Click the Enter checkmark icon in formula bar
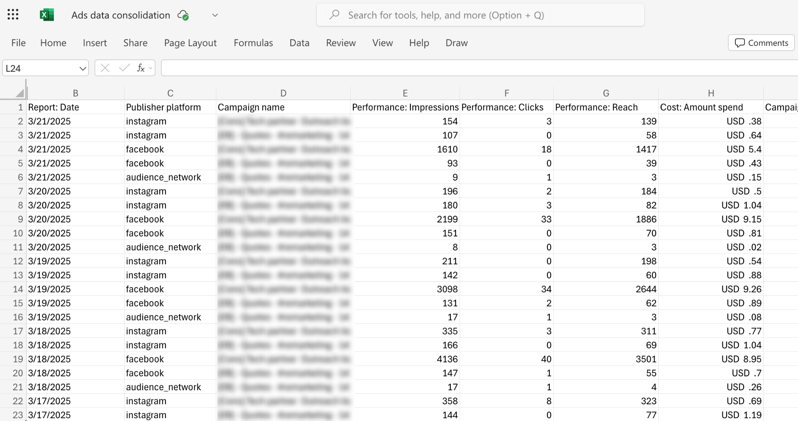Screen dimensions: 798x421 click(124, 68)
